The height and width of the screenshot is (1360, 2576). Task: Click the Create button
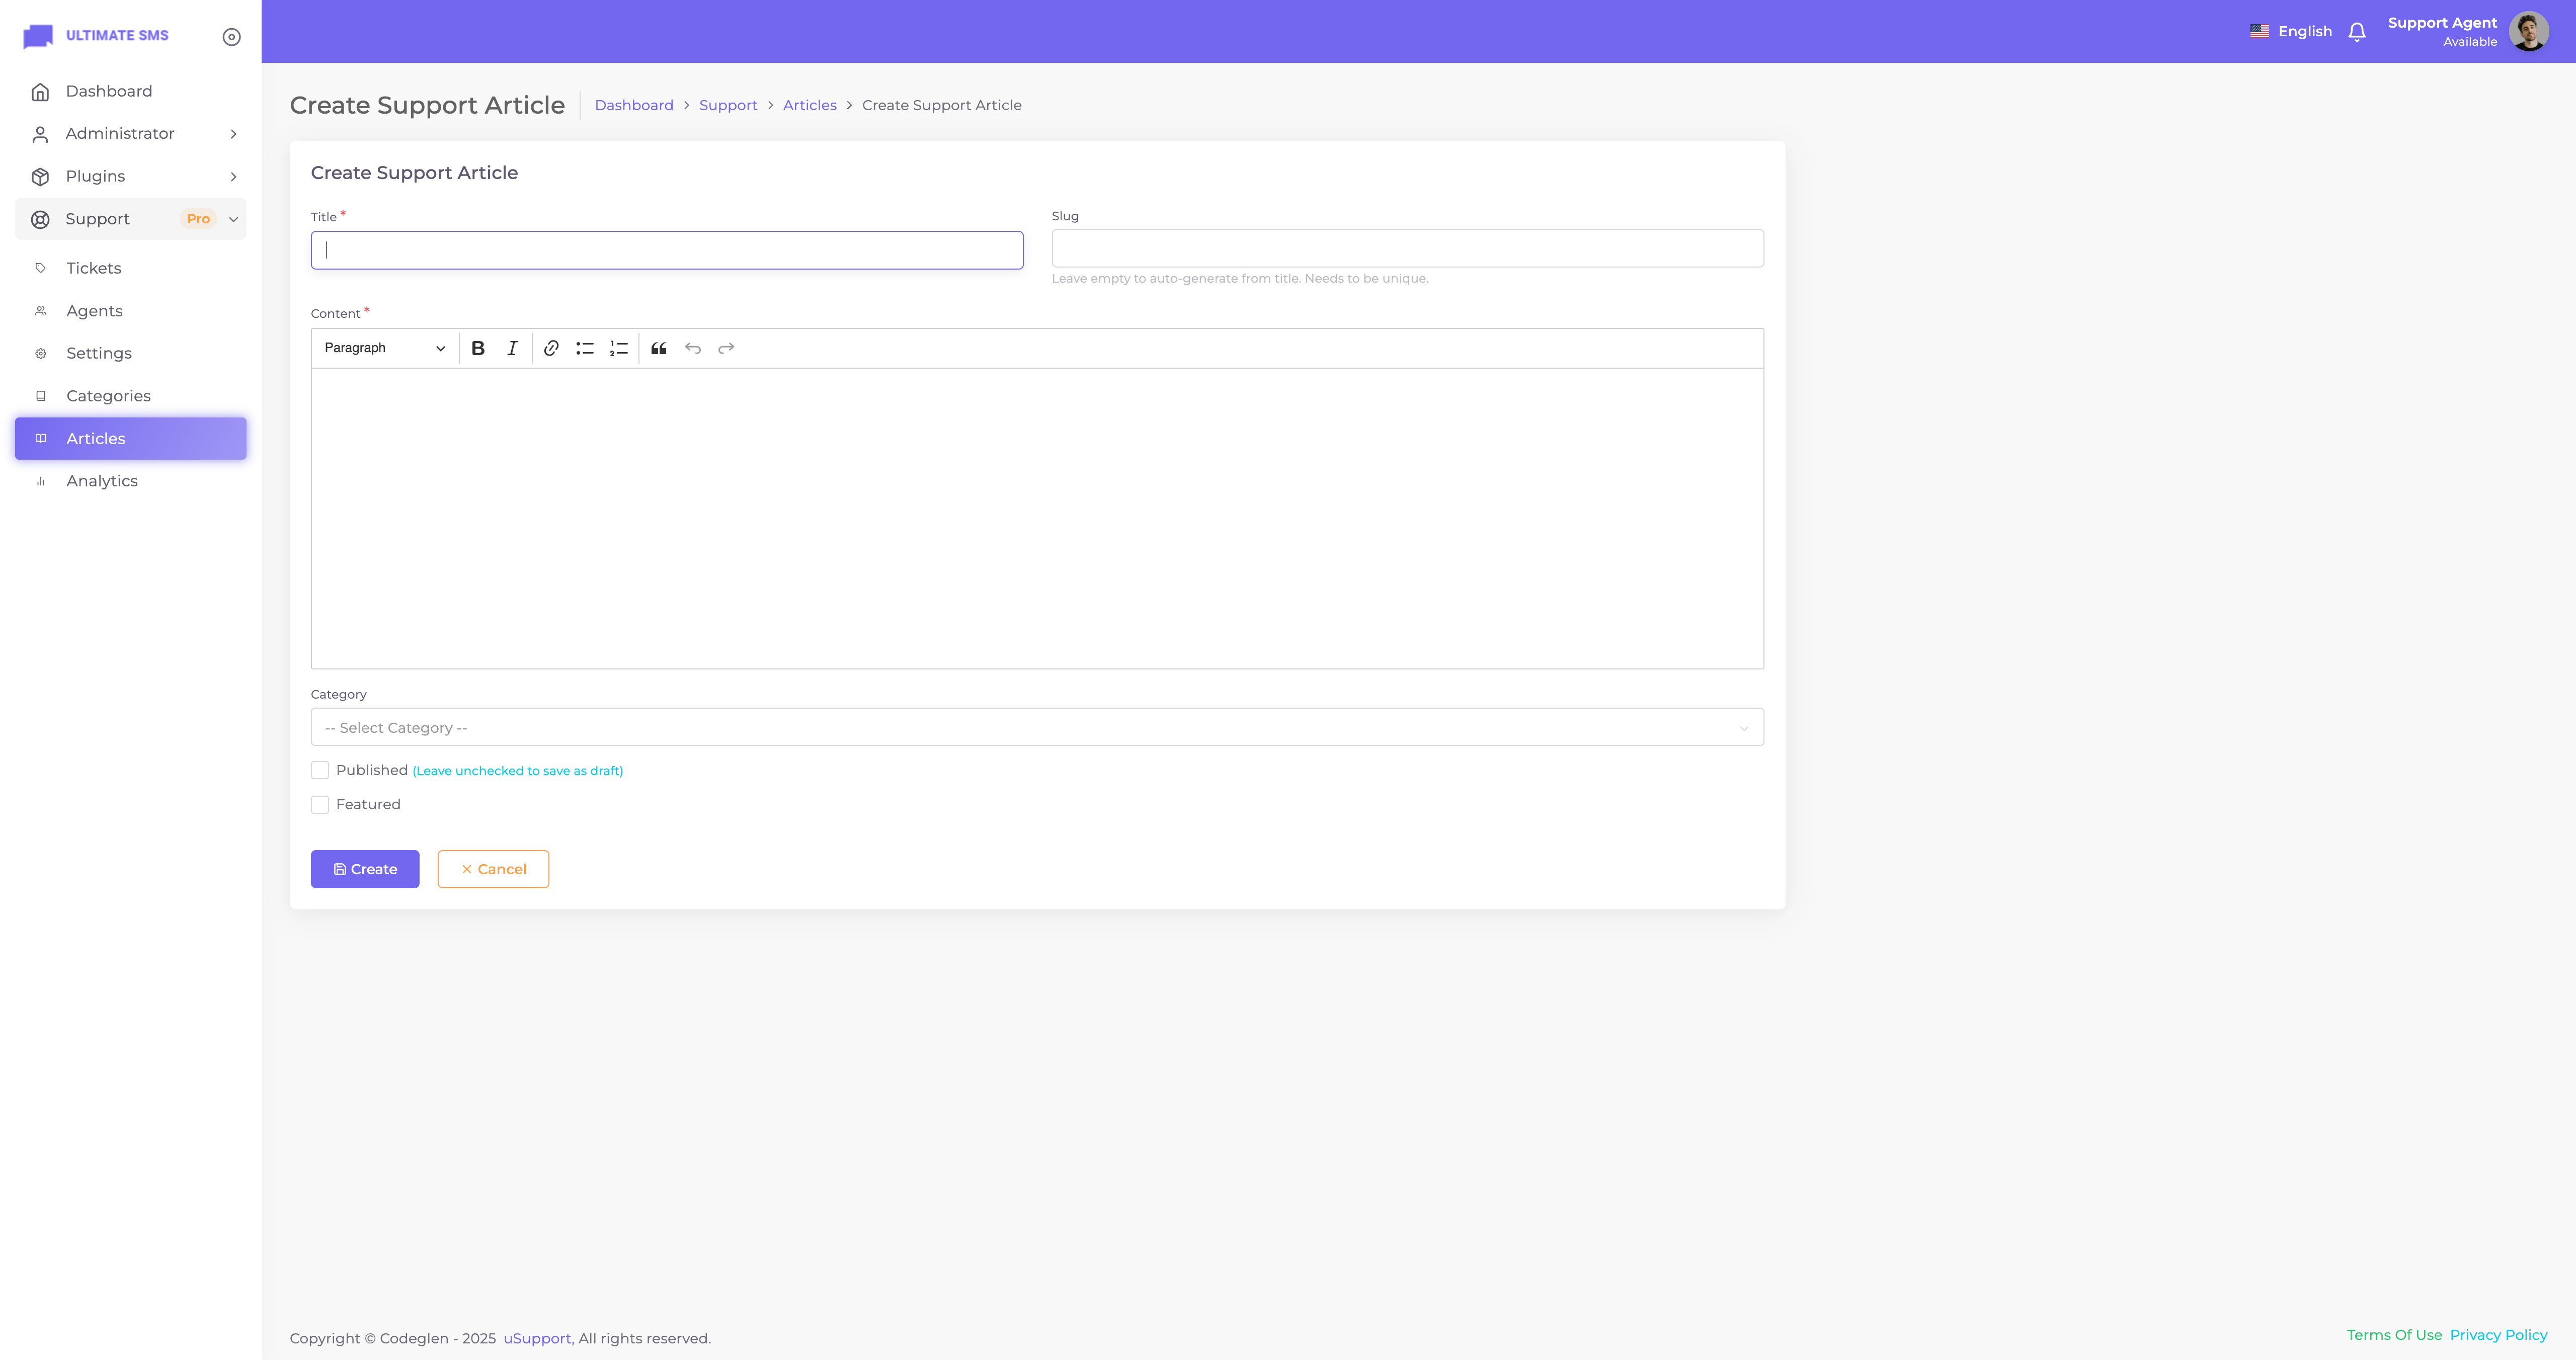[x=365, y=869]
